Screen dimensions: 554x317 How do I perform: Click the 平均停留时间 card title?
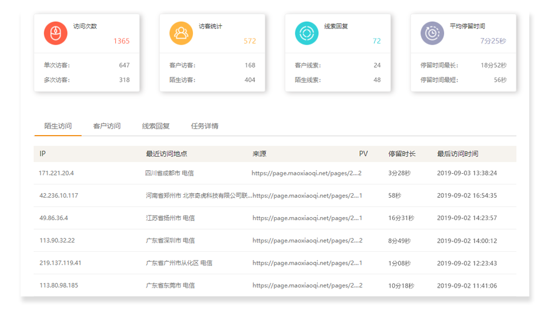click(467, 26)
